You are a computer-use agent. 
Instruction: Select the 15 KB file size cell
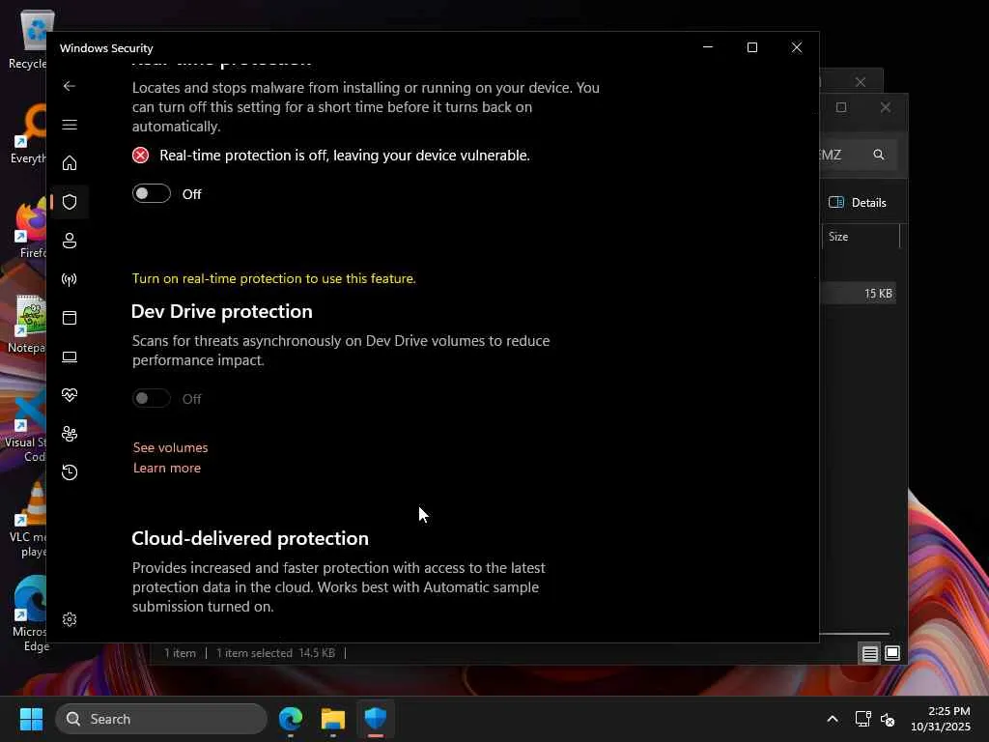click(878, 294)
